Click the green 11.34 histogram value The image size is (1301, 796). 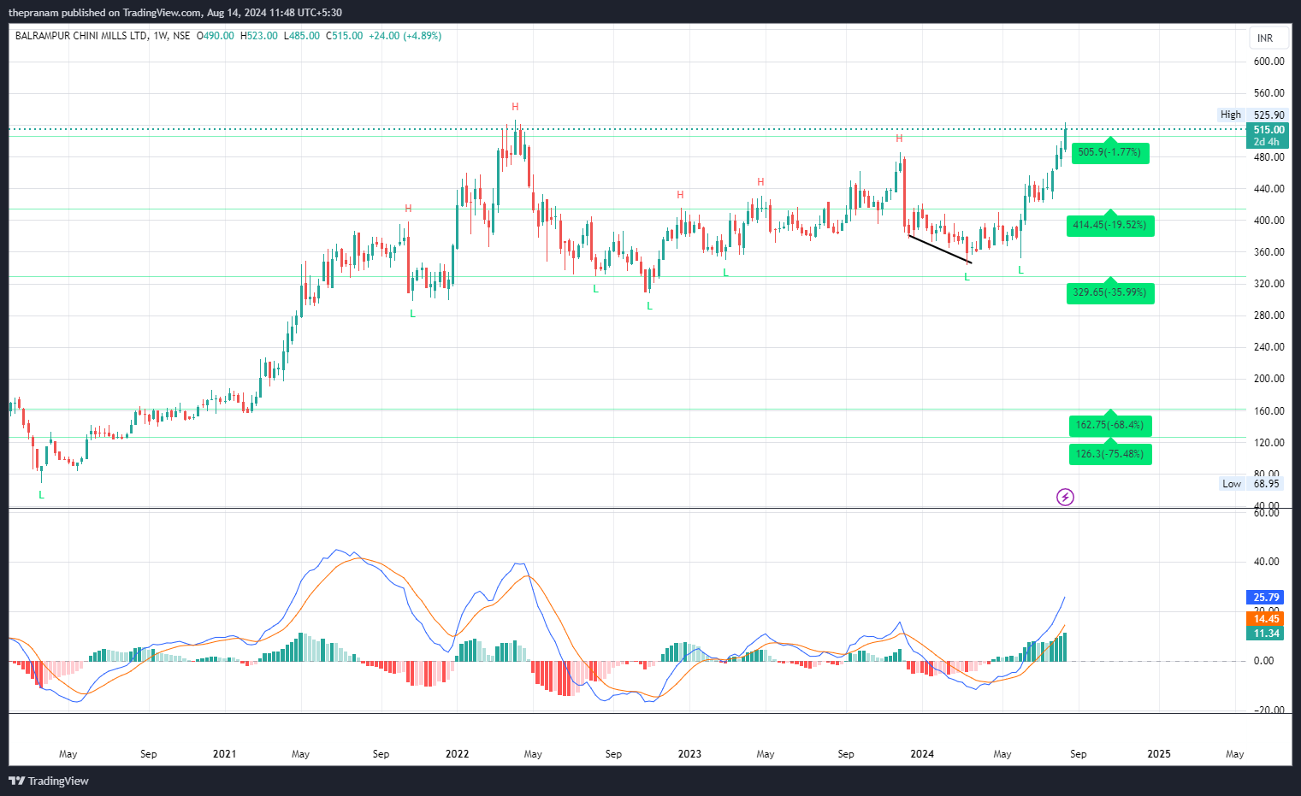(1266, 634)
